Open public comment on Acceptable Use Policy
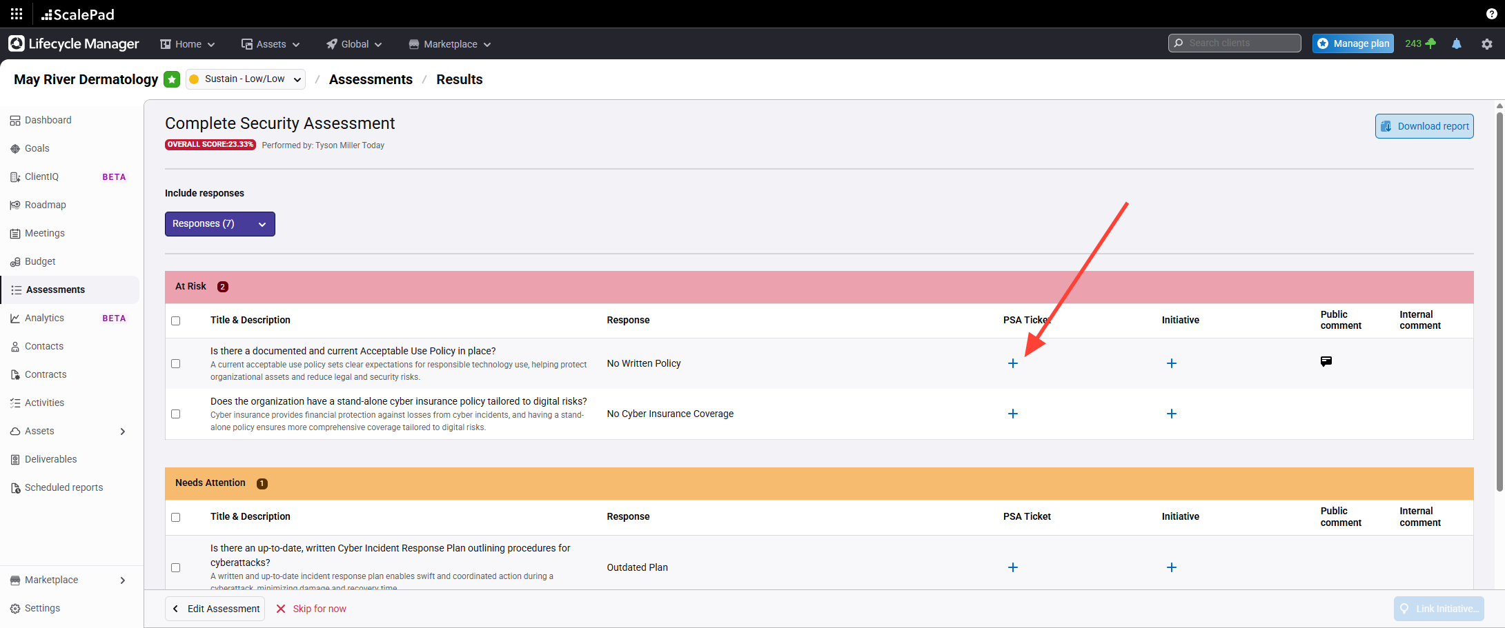This screenshot has height=628, width=1505. pyautogui.click(x=1326, y=361)
